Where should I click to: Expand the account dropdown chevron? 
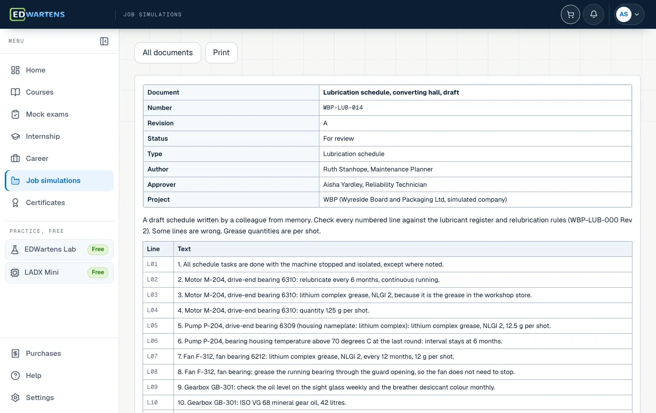click(637, 14)
